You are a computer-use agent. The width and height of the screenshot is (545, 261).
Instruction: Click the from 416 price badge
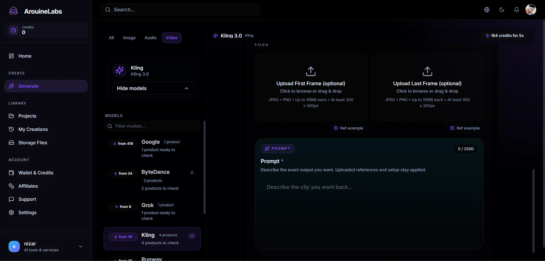coord(123,144)
